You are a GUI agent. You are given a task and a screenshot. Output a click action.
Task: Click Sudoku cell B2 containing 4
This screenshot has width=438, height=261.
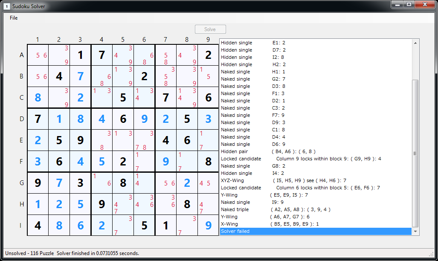pos(59,76)
